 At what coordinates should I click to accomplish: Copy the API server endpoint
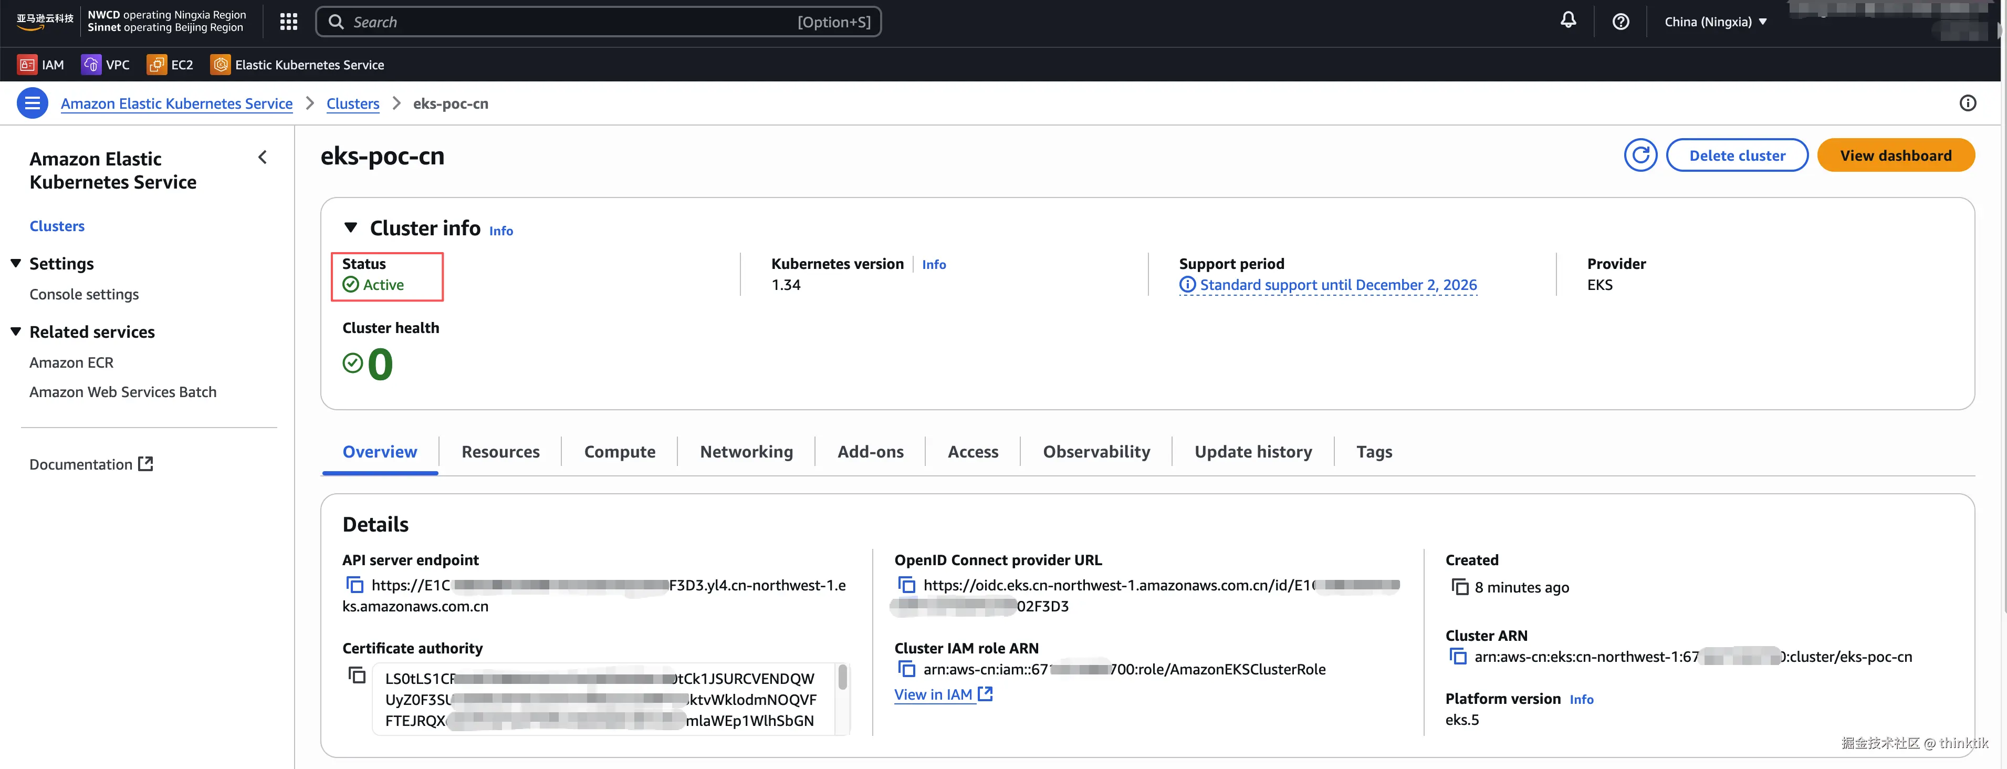(x=354, y=584)
